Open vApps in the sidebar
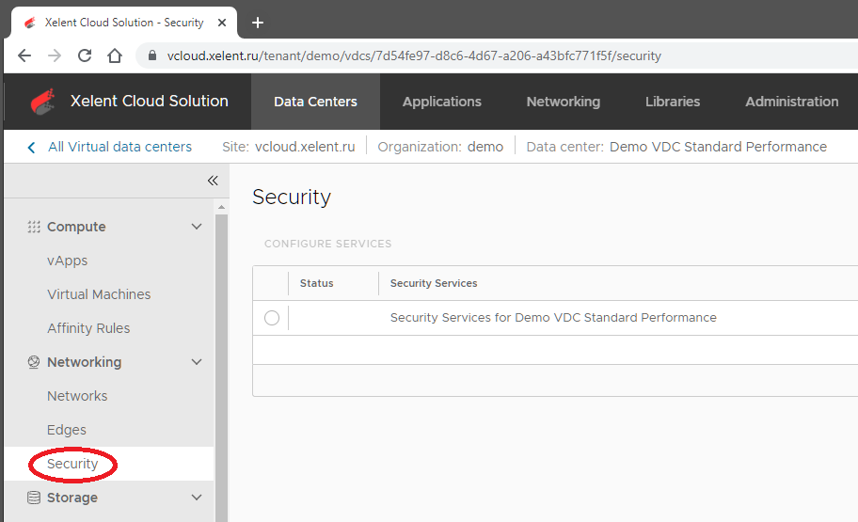Screen dimensions: 858x522 68,261
